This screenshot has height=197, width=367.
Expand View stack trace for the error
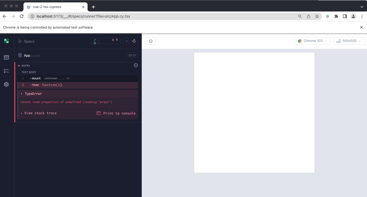(39, 113)
